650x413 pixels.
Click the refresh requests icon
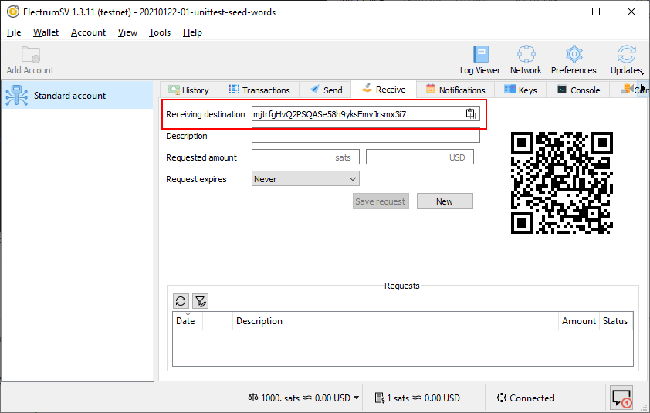[181, 301]
